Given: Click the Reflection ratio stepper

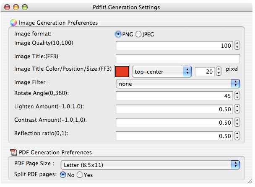Looking at the screenshot, I should pos(237,136).
